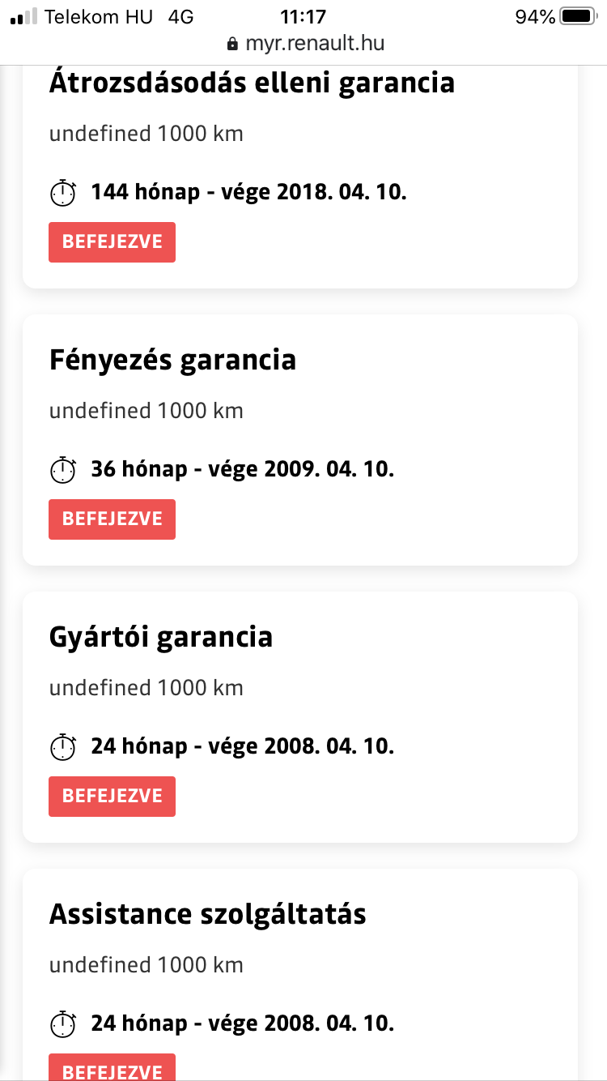Tap the clock time in status bar
607x1081 pixels.
[x=303, y=16]
